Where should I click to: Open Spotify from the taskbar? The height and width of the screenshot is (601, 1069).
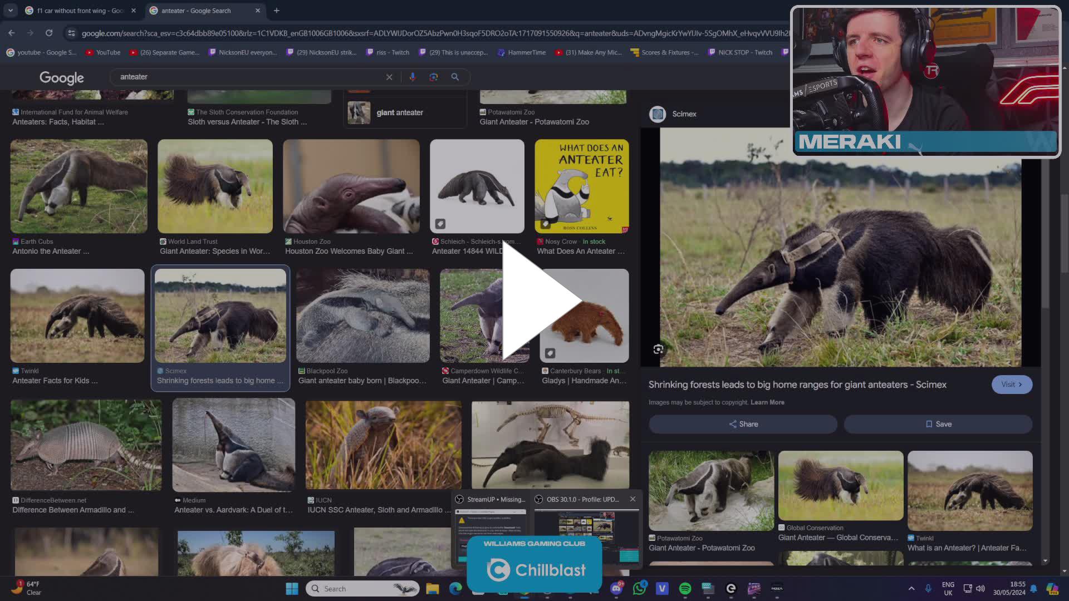click(685, 588)
